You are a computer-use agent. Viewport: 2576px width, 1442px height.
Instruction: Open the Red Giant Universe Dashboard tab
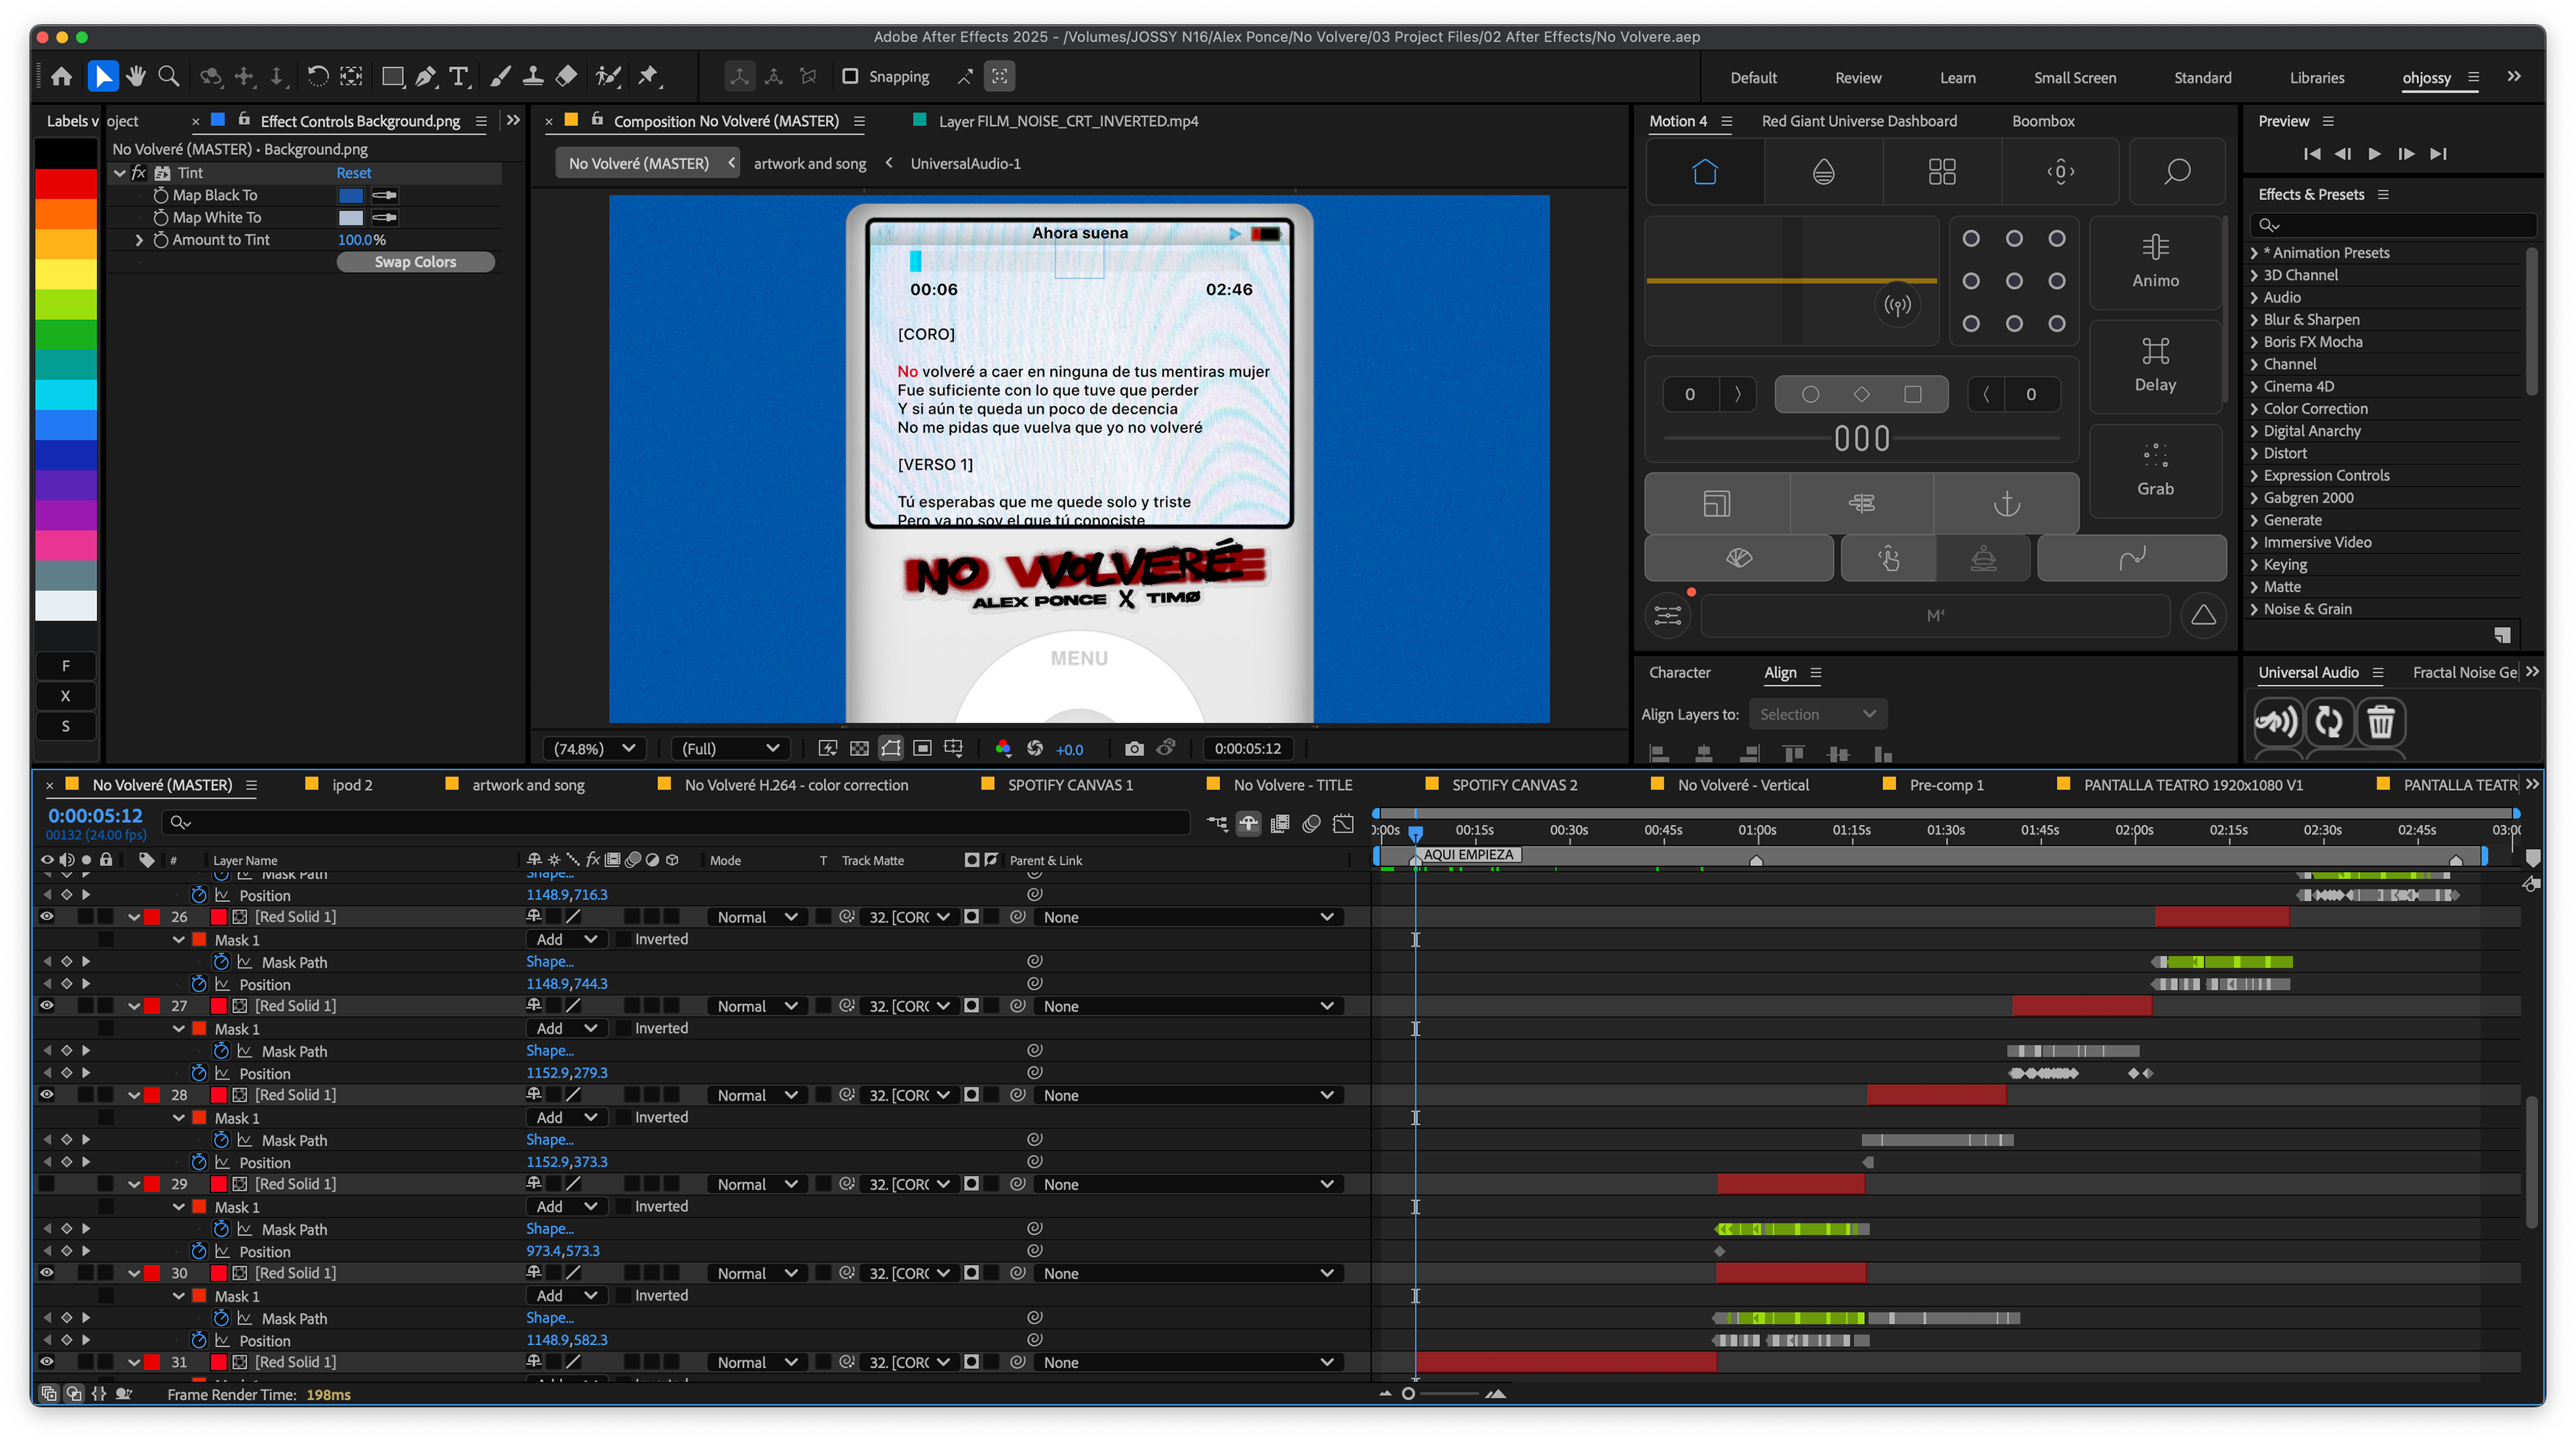[x=1858, y=121]
